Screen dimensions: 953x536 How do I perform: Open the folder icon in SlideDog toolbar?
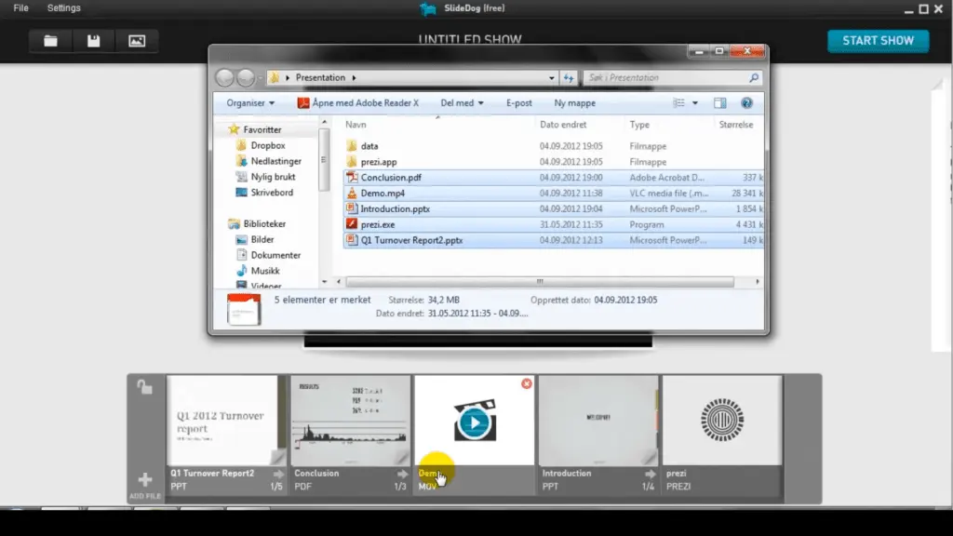pyautogui.click(x=50, y=41)
